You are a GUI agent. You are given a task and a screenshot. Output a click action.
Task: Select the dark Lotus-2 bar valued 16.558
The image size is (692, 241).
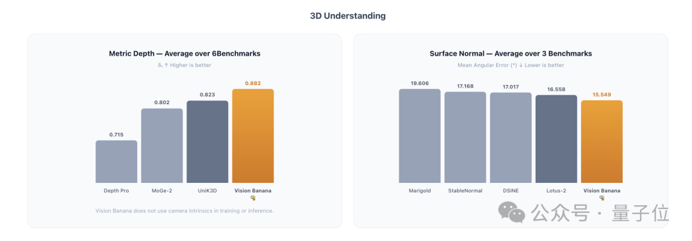point(556,139)
